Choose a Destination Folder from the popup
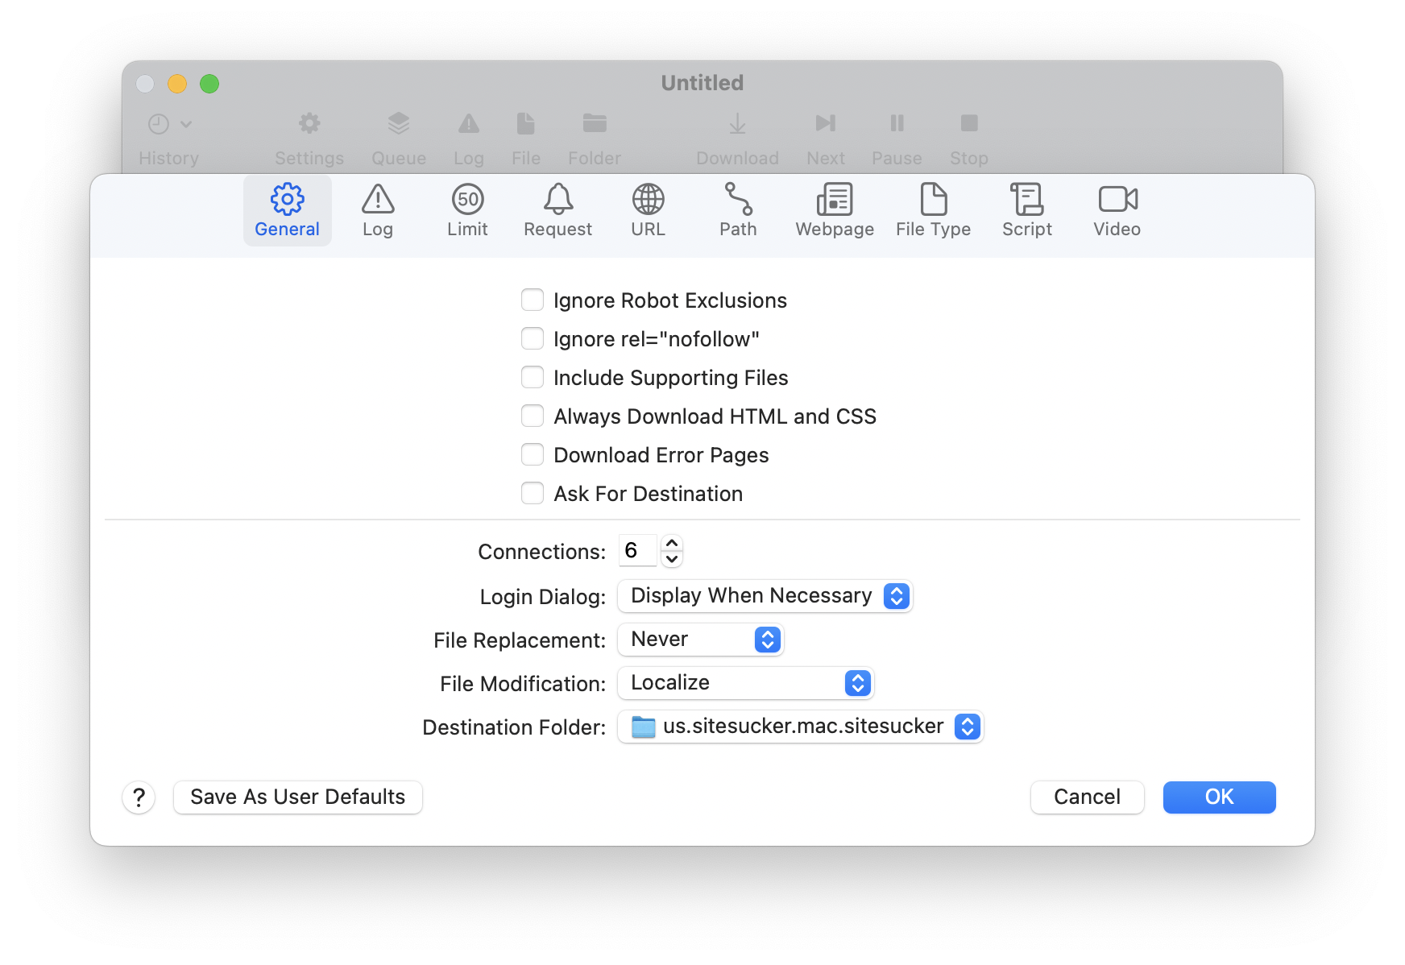The width and height of the screenshot is (1405, 965). [800, 727]
